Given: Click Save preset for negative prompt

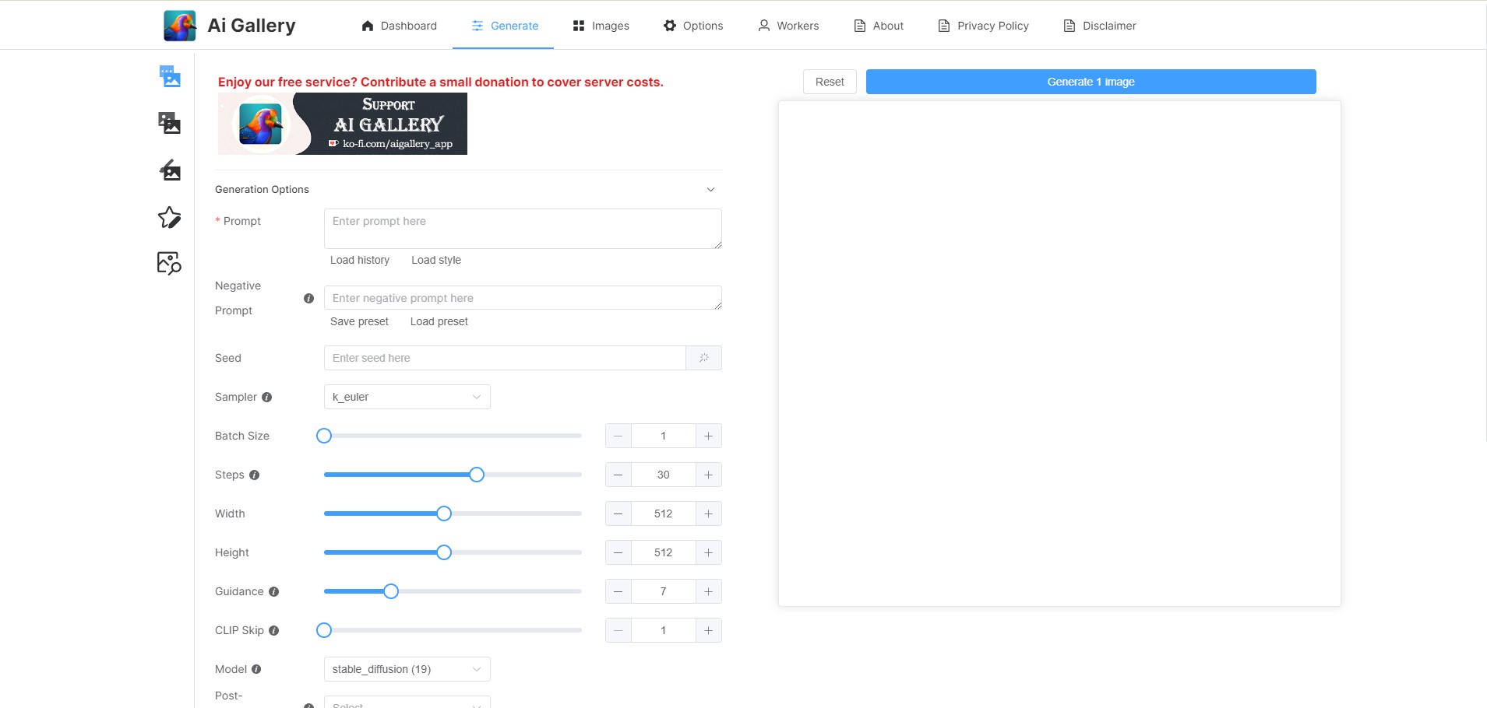Looking at the screenshot, I should 359,321.
